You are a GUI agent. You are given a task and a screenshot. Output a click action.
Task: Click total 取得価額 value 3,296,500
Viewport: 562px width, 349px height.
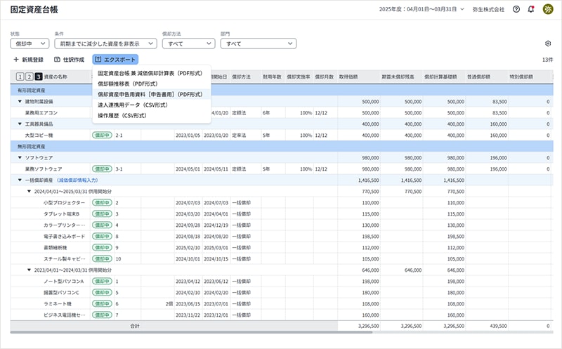(x=368, y=326)
